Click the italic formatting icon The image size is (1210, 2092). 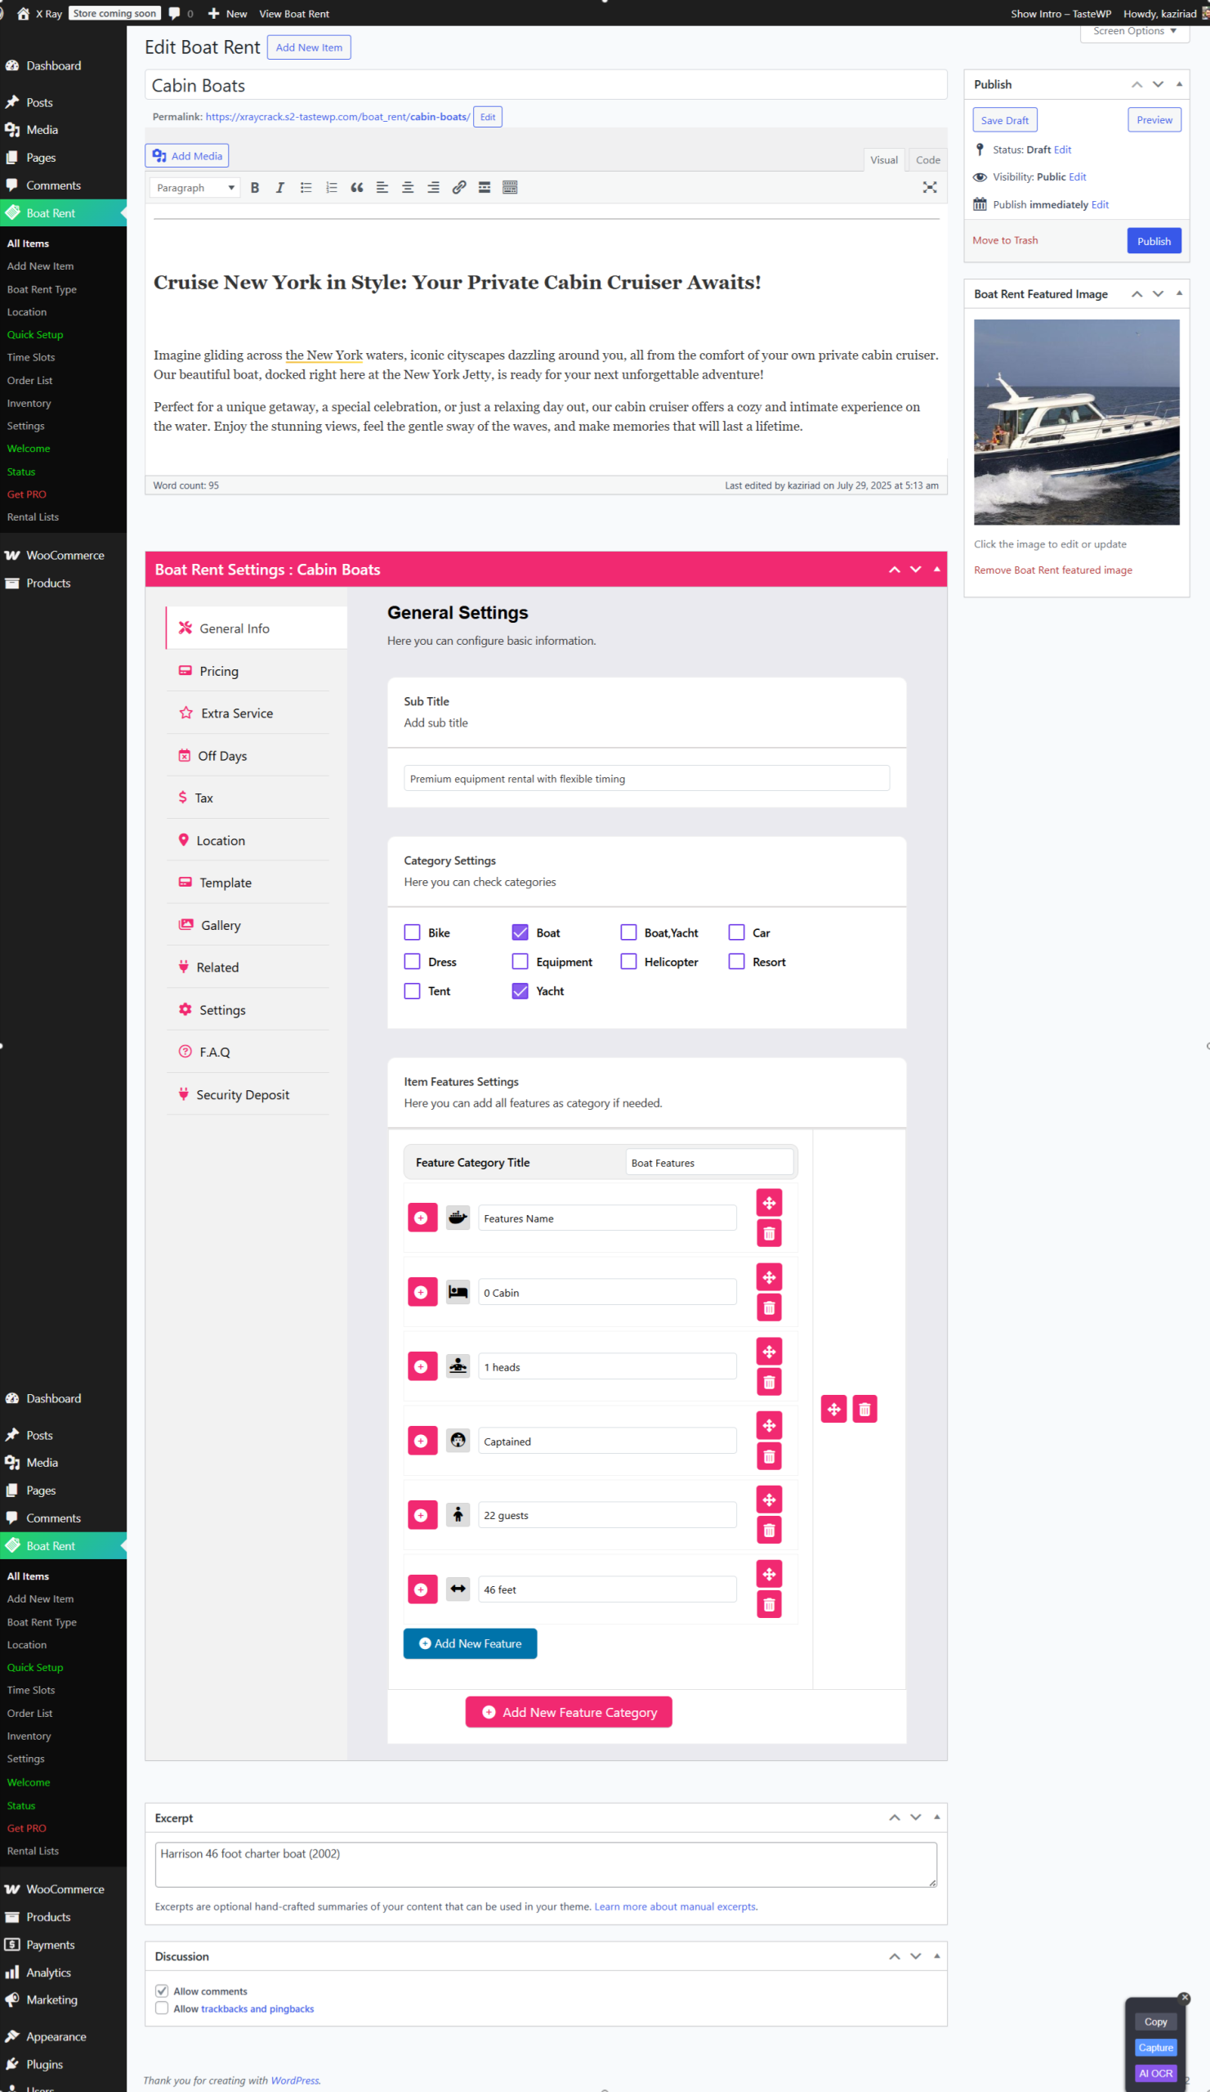[279, 188]
